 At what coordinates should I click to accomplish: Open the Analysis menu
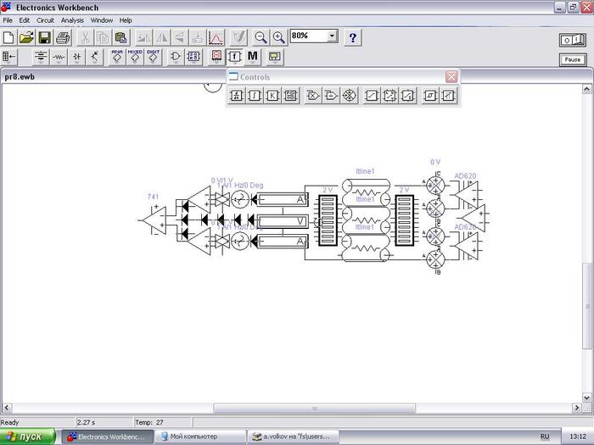tap(72, 19)
